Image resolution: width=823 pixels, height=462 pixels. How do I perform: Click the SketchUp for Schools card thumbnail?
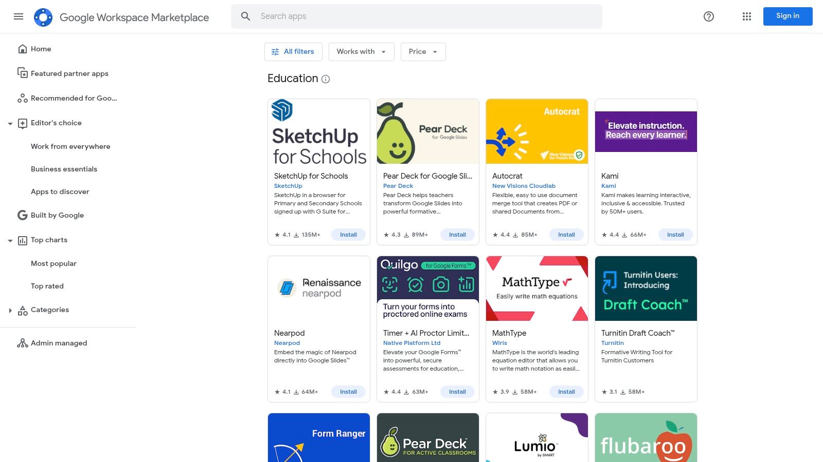point(319,131)
